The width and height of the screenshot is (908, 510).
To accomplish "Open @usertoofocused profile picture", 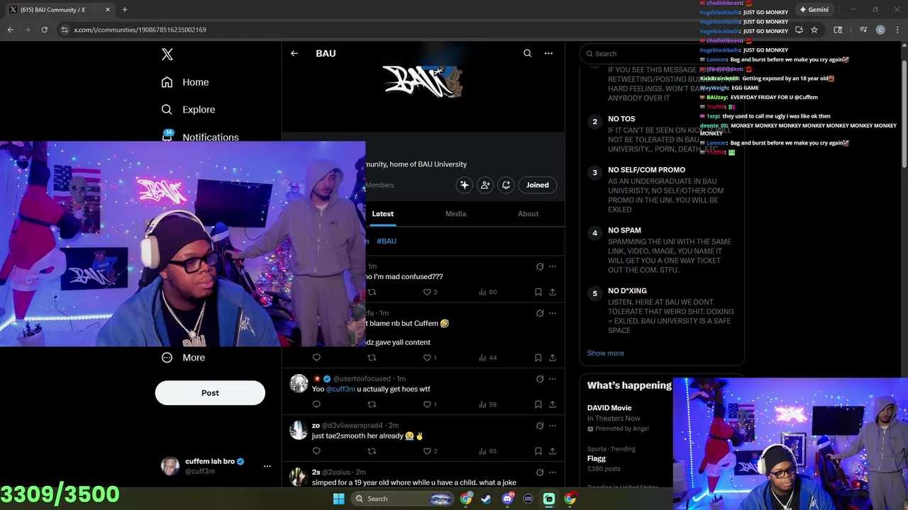I will click(299, 383).
